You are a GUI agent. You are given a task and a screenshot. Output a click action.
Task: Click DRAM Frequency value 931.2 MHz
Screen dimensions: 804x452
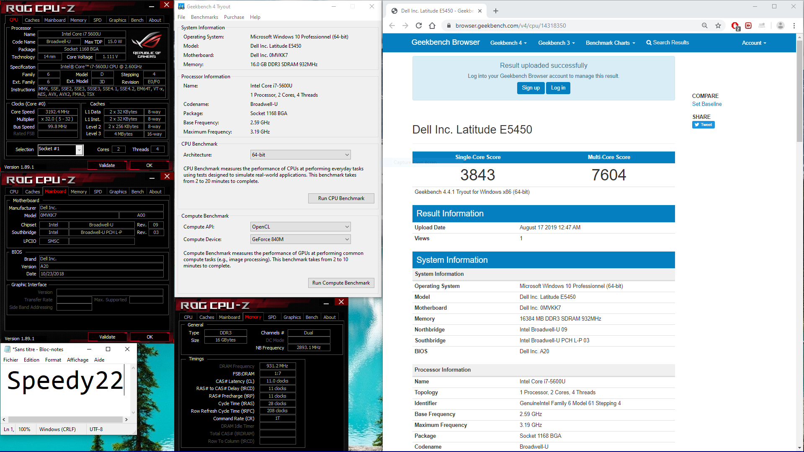(x=277, y=366)
